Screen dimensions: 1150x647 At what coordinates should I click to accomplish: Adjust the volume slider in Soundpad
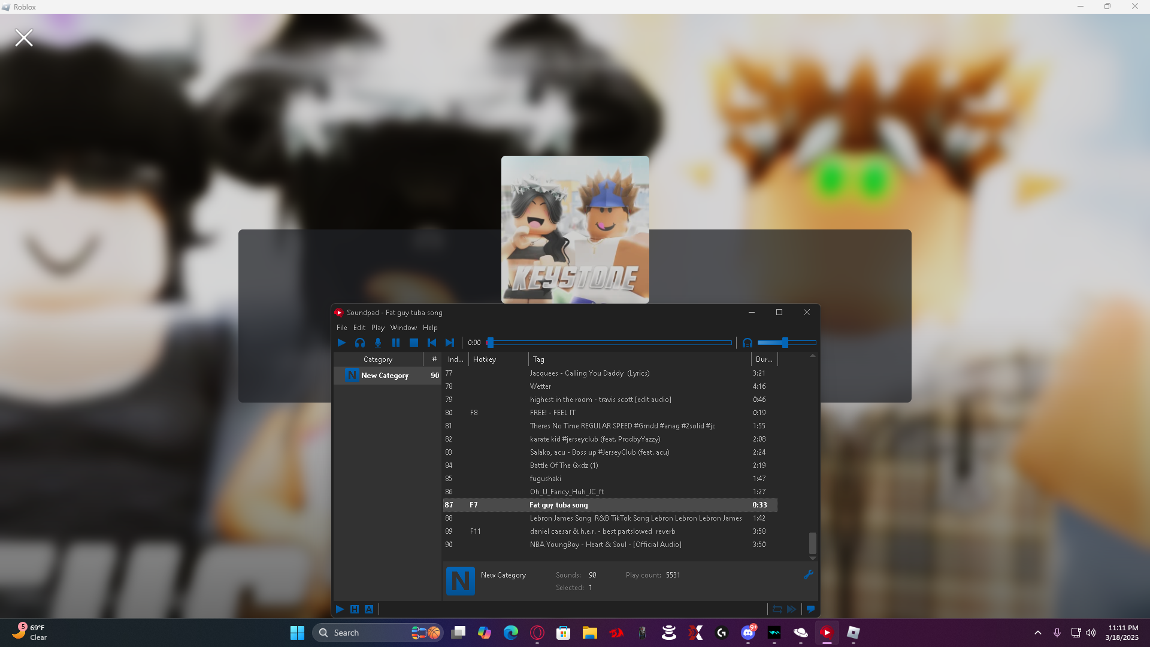point(787,343)
